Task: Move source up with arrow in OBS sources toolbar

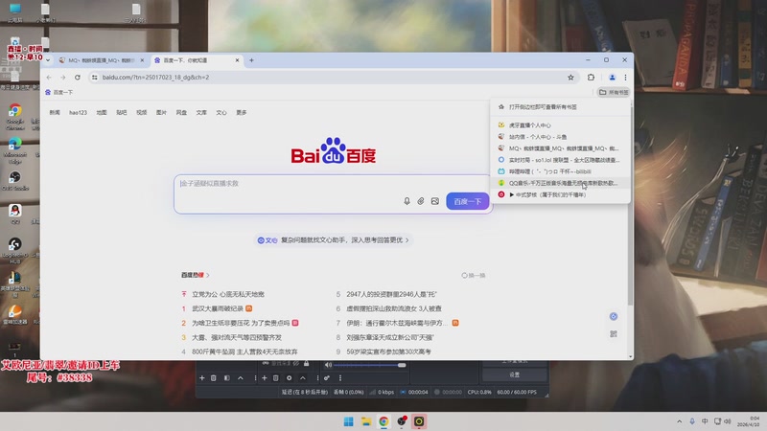Action: click(x=303, y=377)
